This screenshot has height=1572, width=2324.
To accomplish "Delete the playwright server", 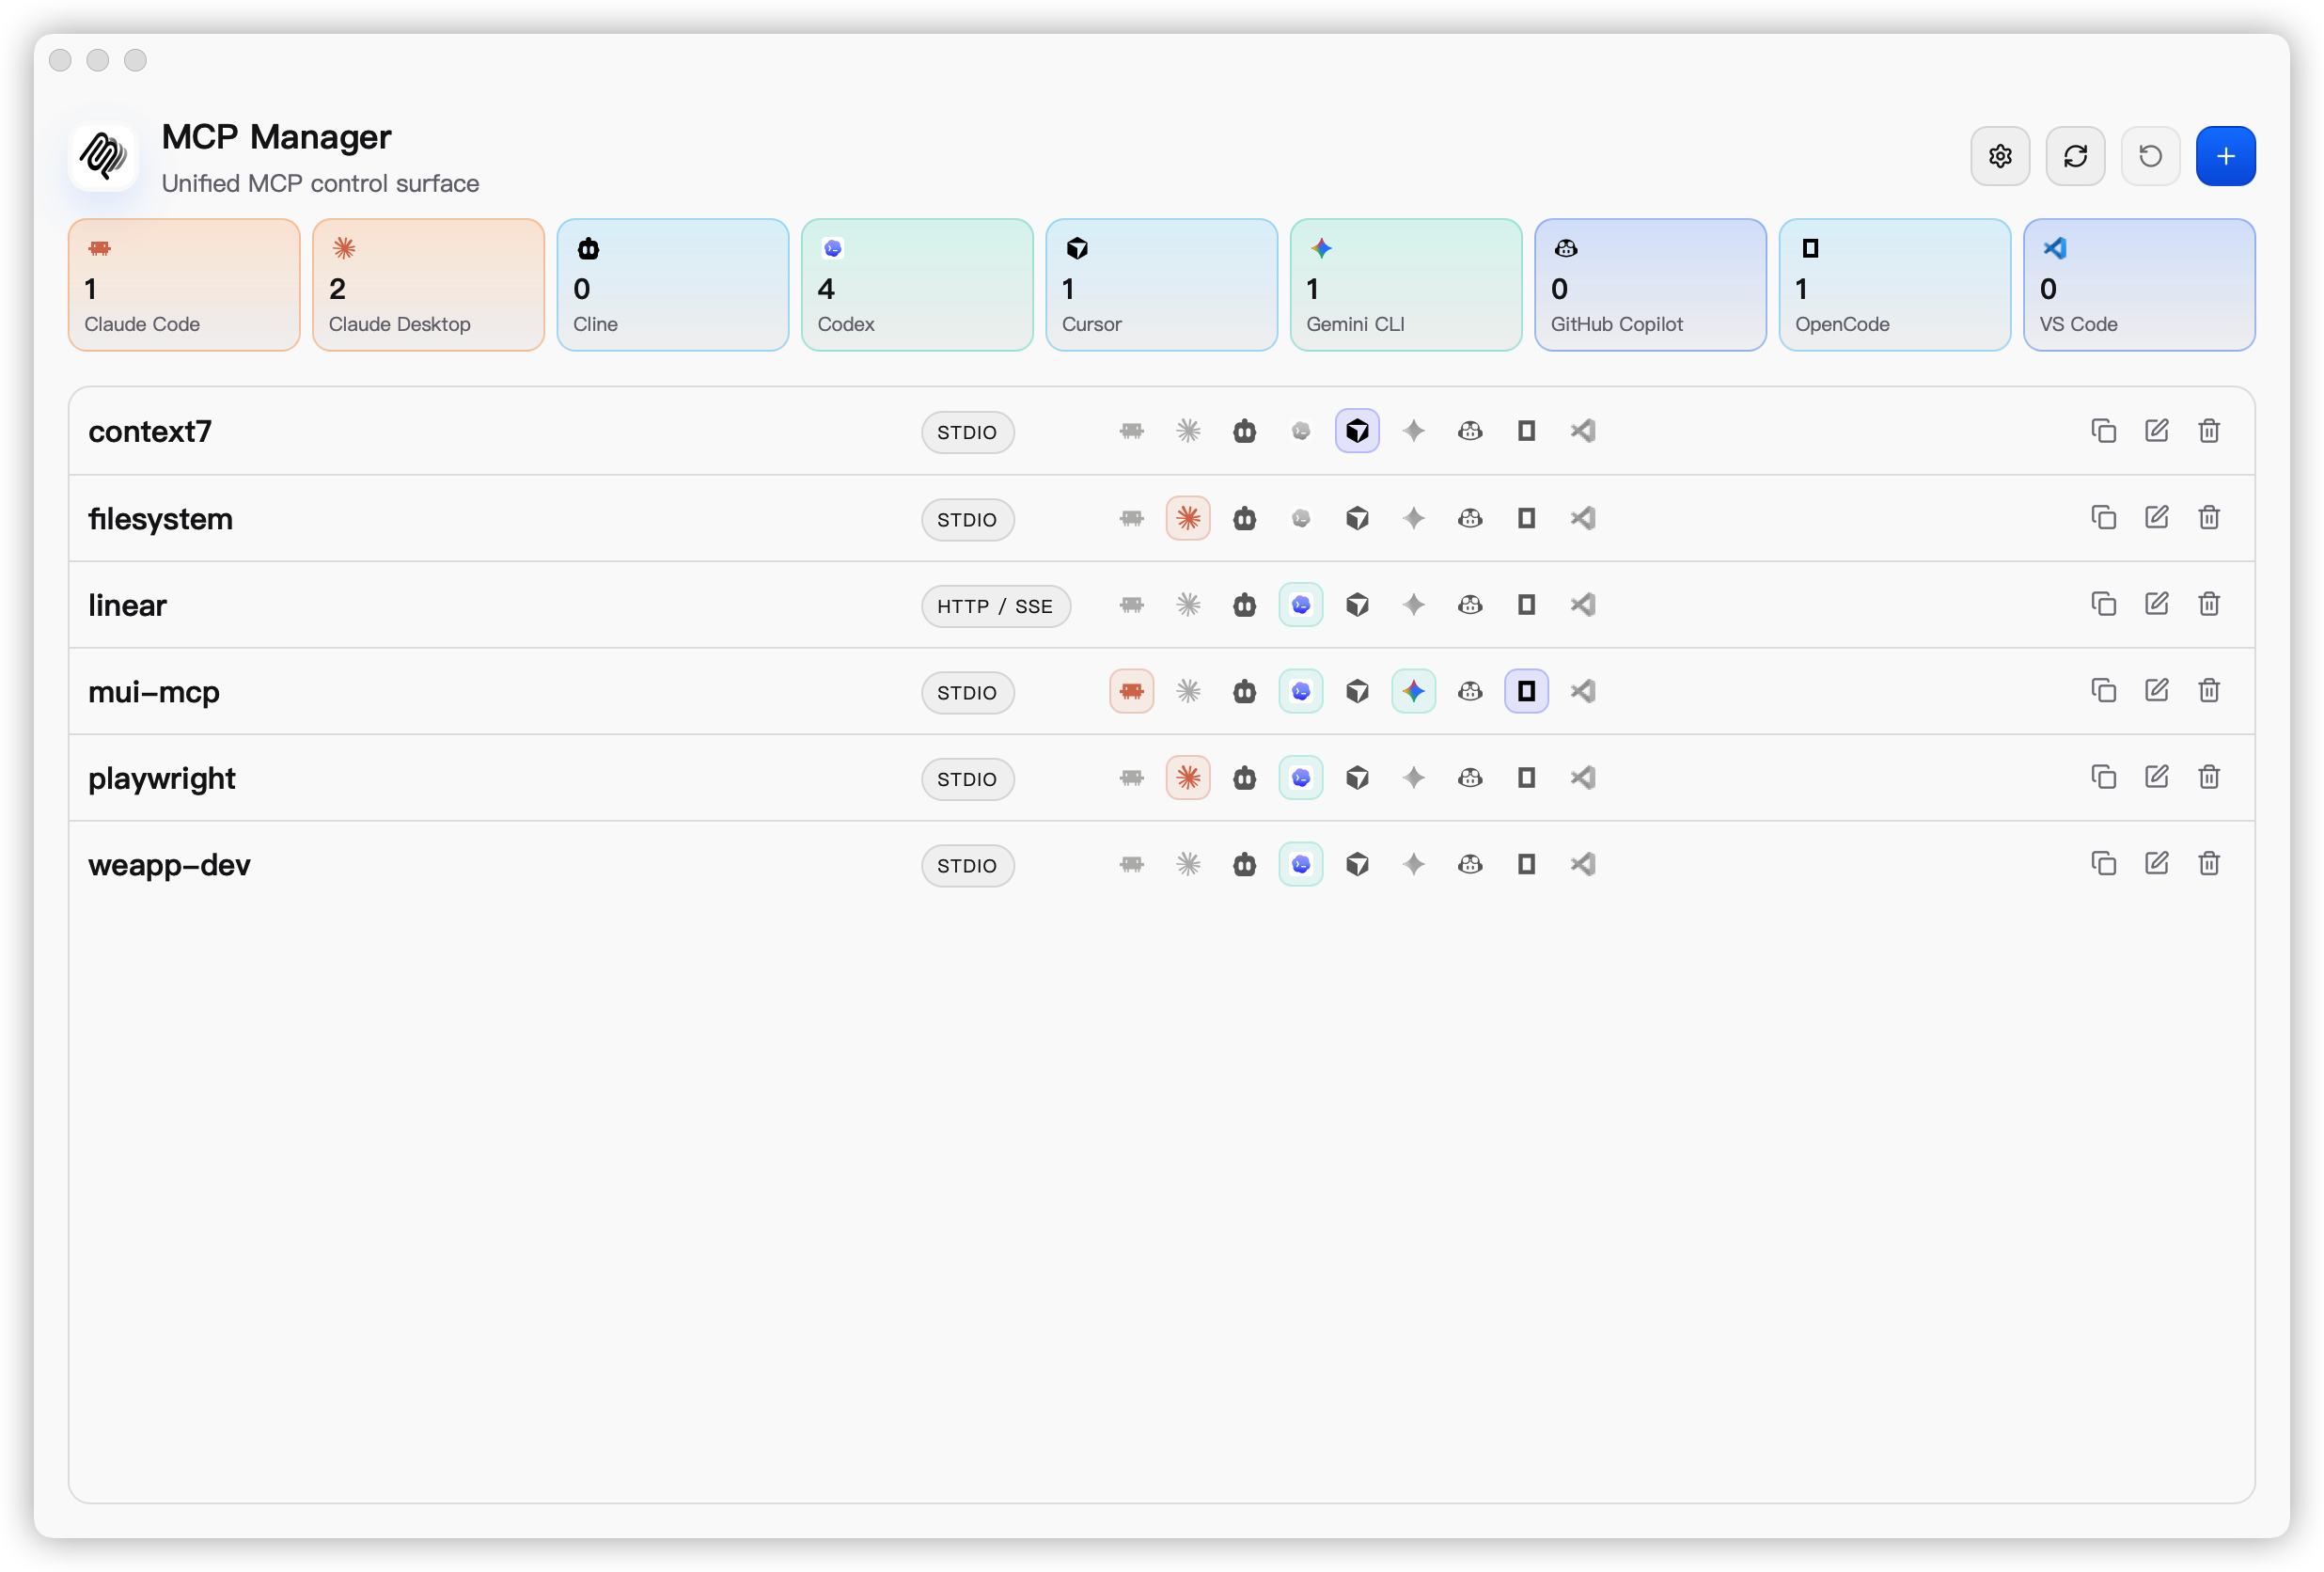I will 2209,778.
